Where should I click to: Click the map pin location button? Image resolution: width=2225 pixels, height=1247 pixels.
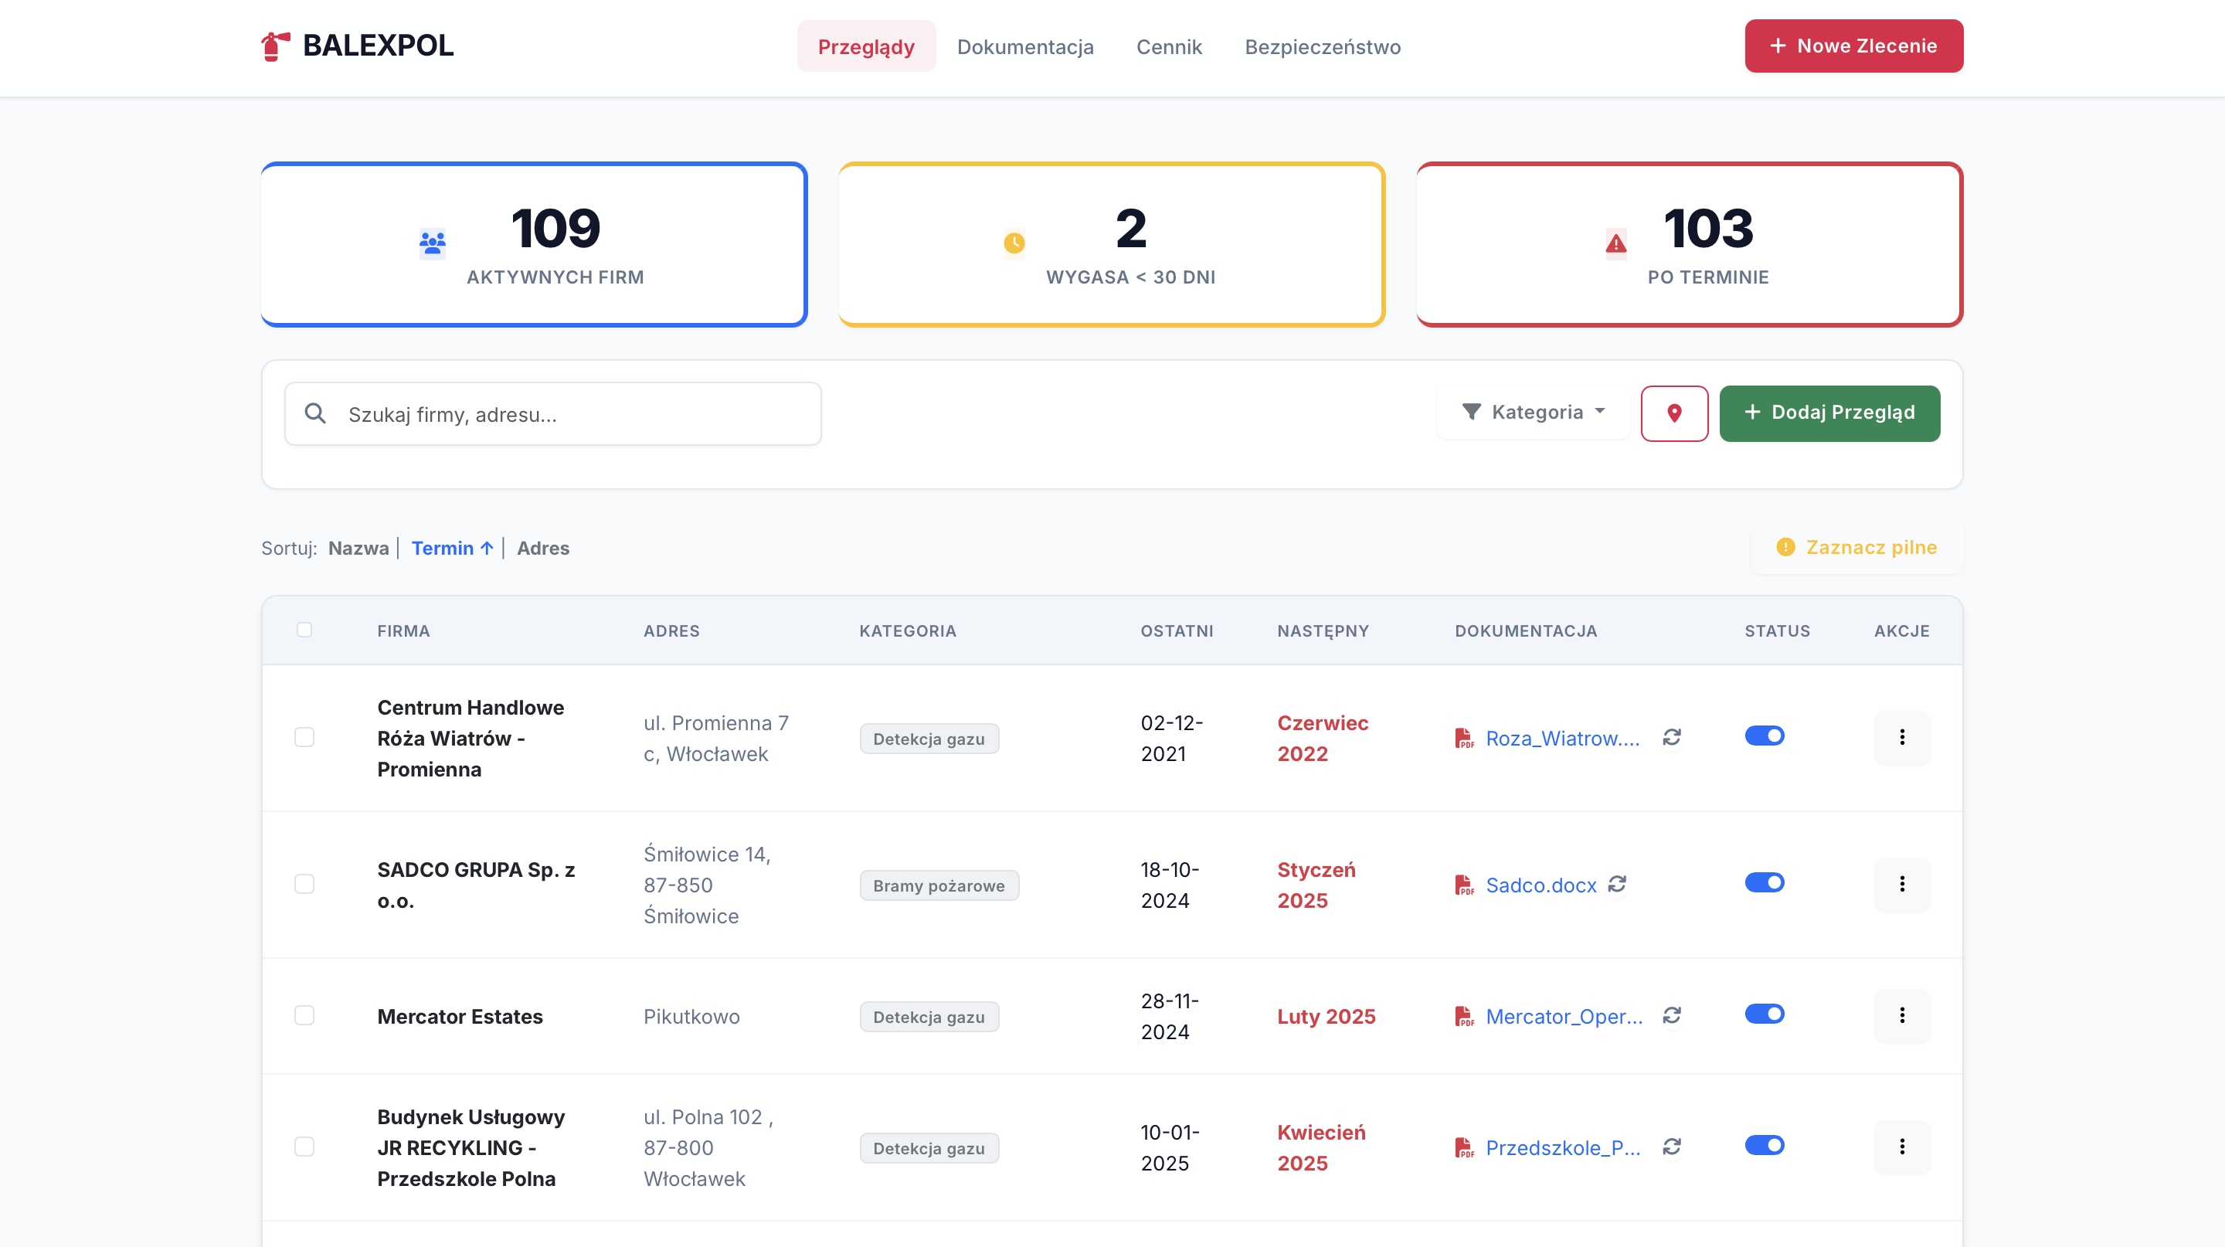[x=1674, y=413]
